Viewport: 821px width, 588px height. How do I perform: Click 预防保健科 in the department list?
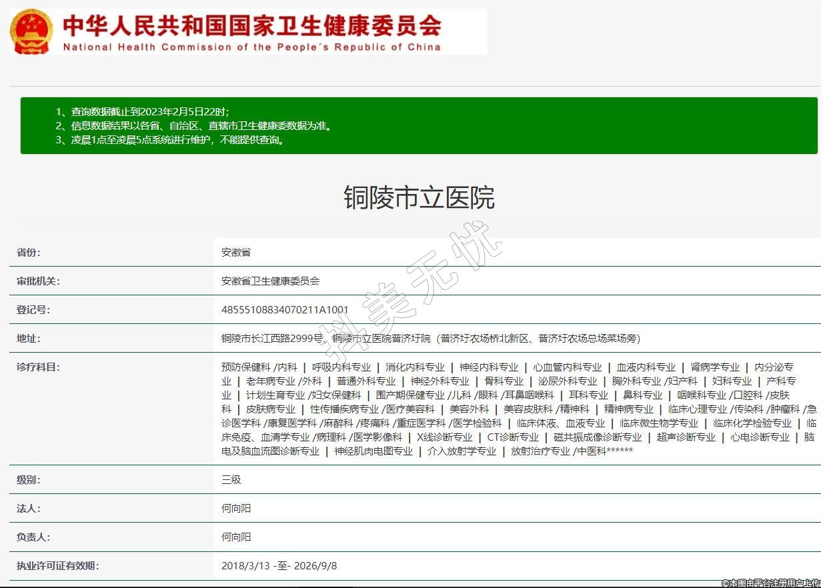pyautogui.click(x=245, y=367)
